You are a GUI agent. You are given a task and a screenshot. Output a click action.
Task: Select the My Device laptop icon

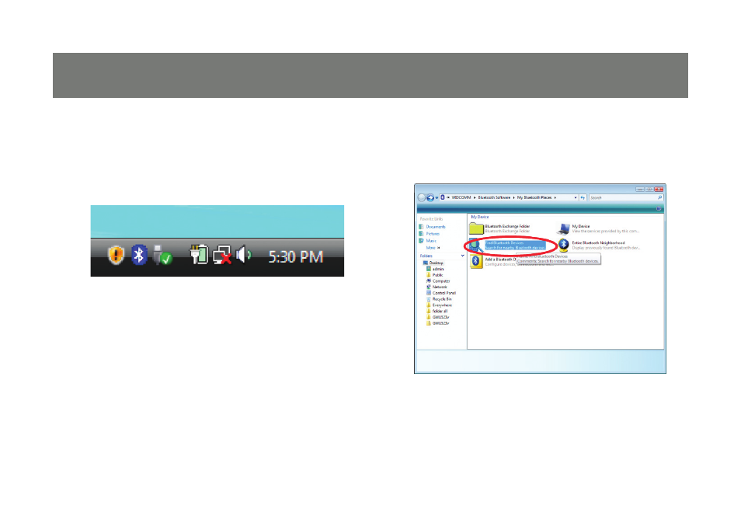pos(563,229)
